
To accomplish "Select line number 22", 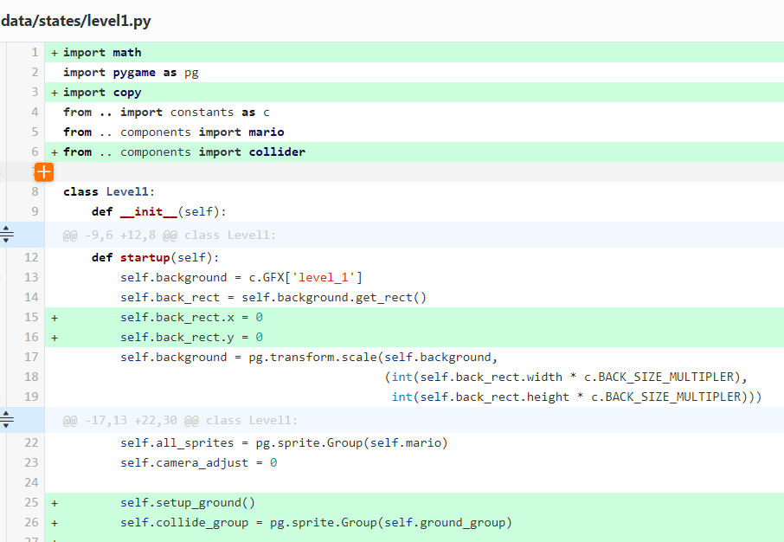I will (31, 443).
